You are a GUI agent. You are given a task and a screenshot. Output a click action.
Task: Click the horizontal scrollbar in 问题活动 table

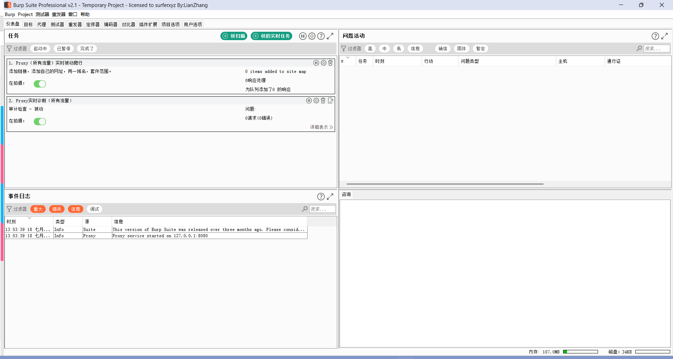[x=445, y=184]
